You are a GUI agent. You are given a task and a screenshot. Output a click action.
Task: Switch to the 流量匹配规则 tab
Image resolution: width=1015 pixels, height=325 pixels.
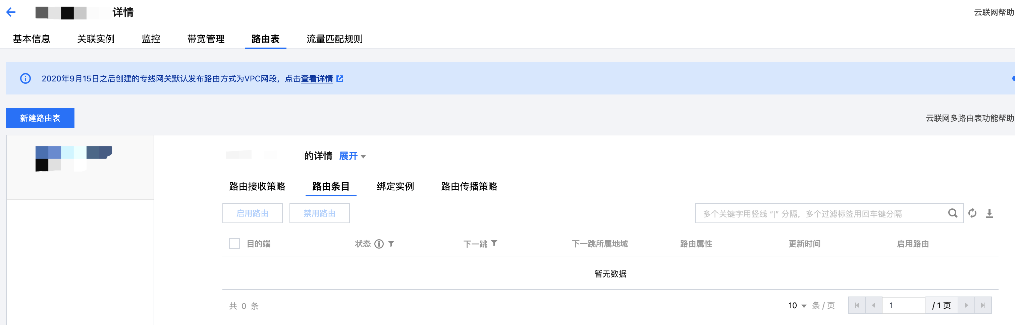tap(334, 39)
